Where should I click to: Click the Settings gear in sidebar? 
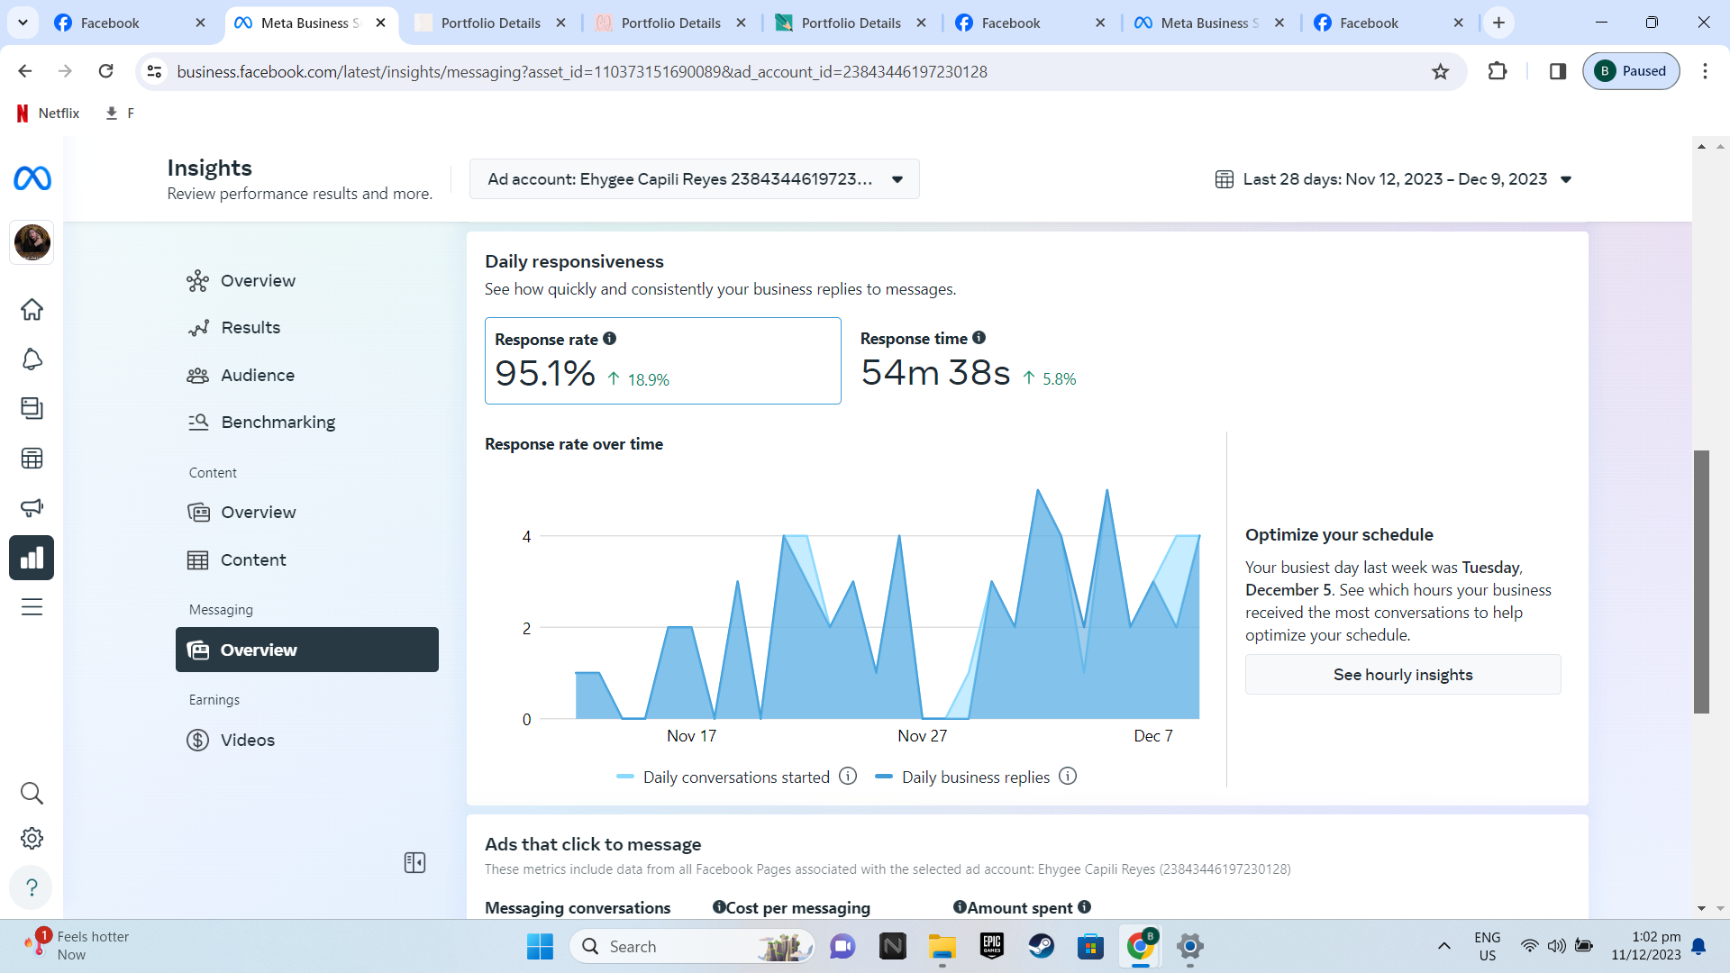pyautogui.click(x=32, y=839)
